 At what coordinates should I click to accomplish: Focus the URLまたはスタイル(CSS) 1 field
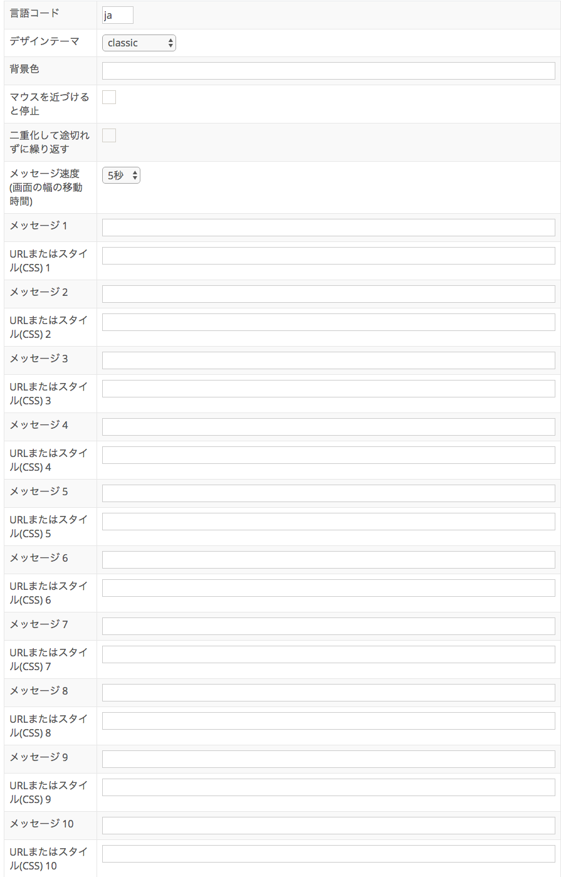(x=328, y=256)
